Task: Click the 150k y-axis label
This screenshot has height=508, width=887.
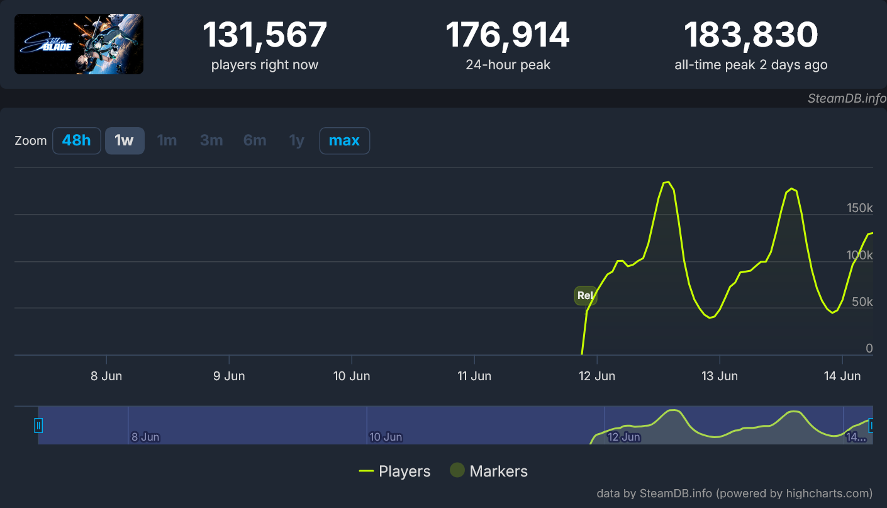Action: [860, 208]
